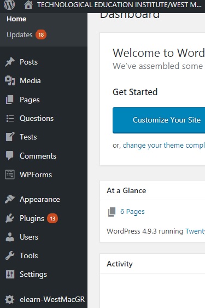Open the Posts menu
This screenshot has width=205, height=308.
[28, 62]
